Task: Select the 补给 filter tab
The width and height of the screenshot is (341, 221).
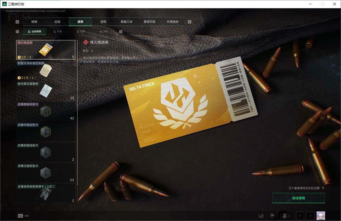Action: tap(57, 32)
